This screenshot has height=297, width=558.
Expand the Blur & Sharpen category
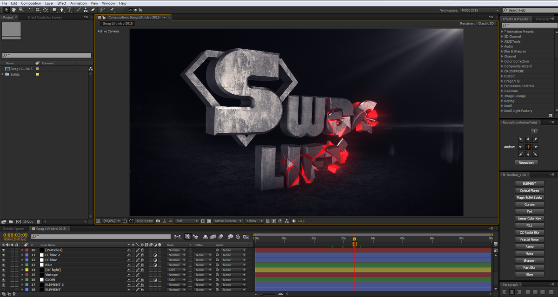click(x=502, y=52)
